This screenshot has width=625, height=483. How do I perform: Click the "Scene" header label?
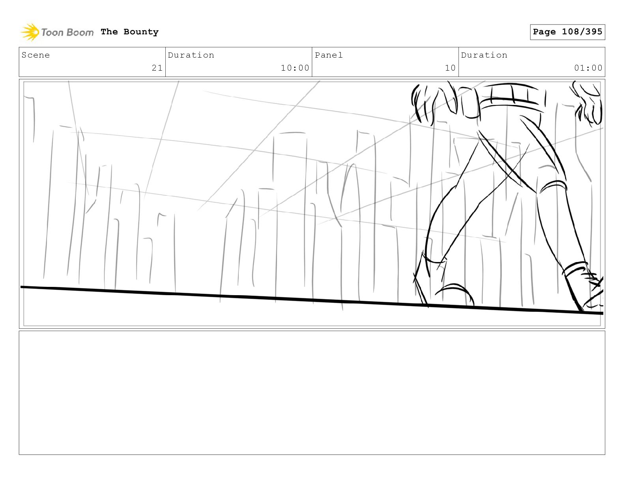click(x=36, y=55)
